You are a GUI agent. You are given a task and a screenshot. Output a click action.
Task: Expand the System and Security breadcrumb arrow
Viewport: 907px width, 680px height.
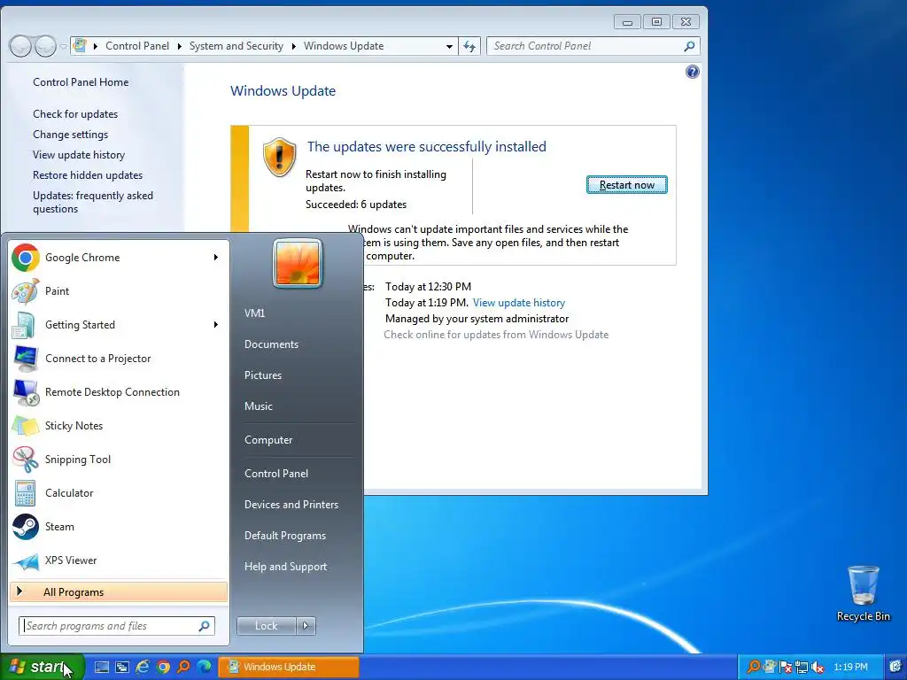point(293,46)
